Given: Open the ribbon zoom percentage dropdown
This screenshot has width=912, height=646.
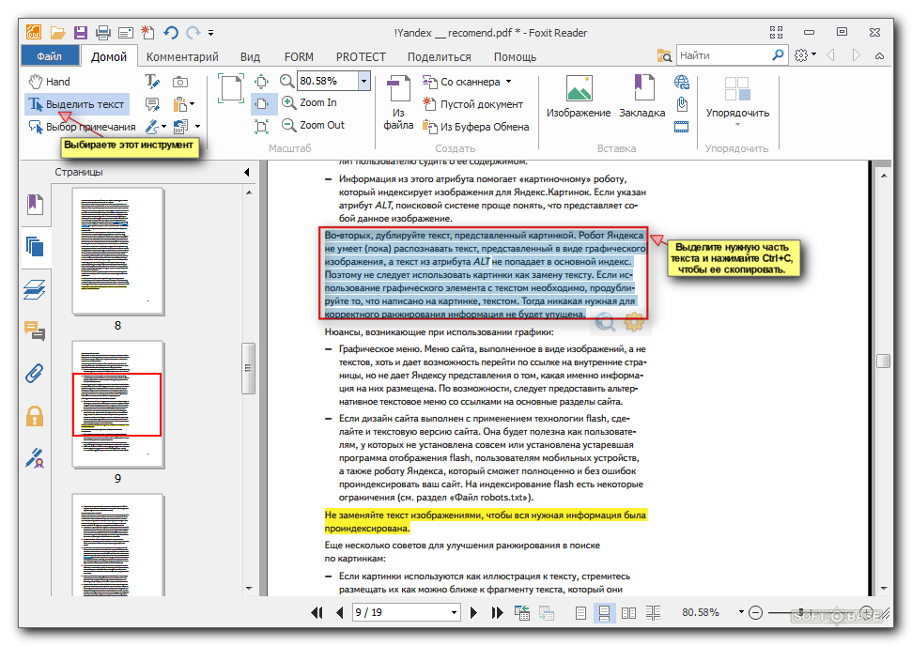Looking at the screenshot, I should click(364, 81).
